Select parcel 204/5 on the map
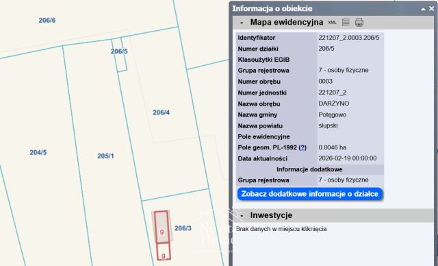This screenshot has height=266, width=438. point(38,152)
